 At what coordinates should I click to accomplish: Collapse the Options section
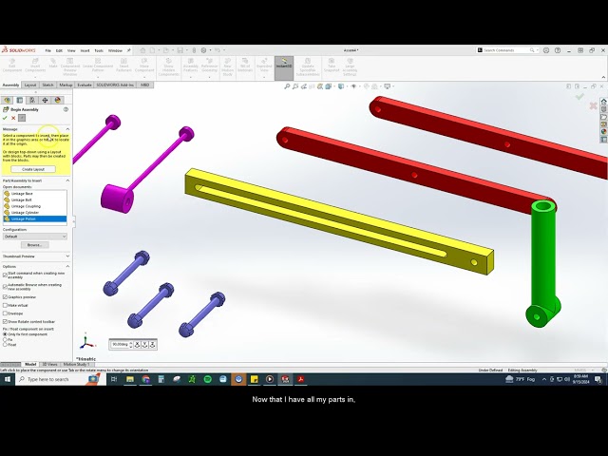(x=67, y=266)
